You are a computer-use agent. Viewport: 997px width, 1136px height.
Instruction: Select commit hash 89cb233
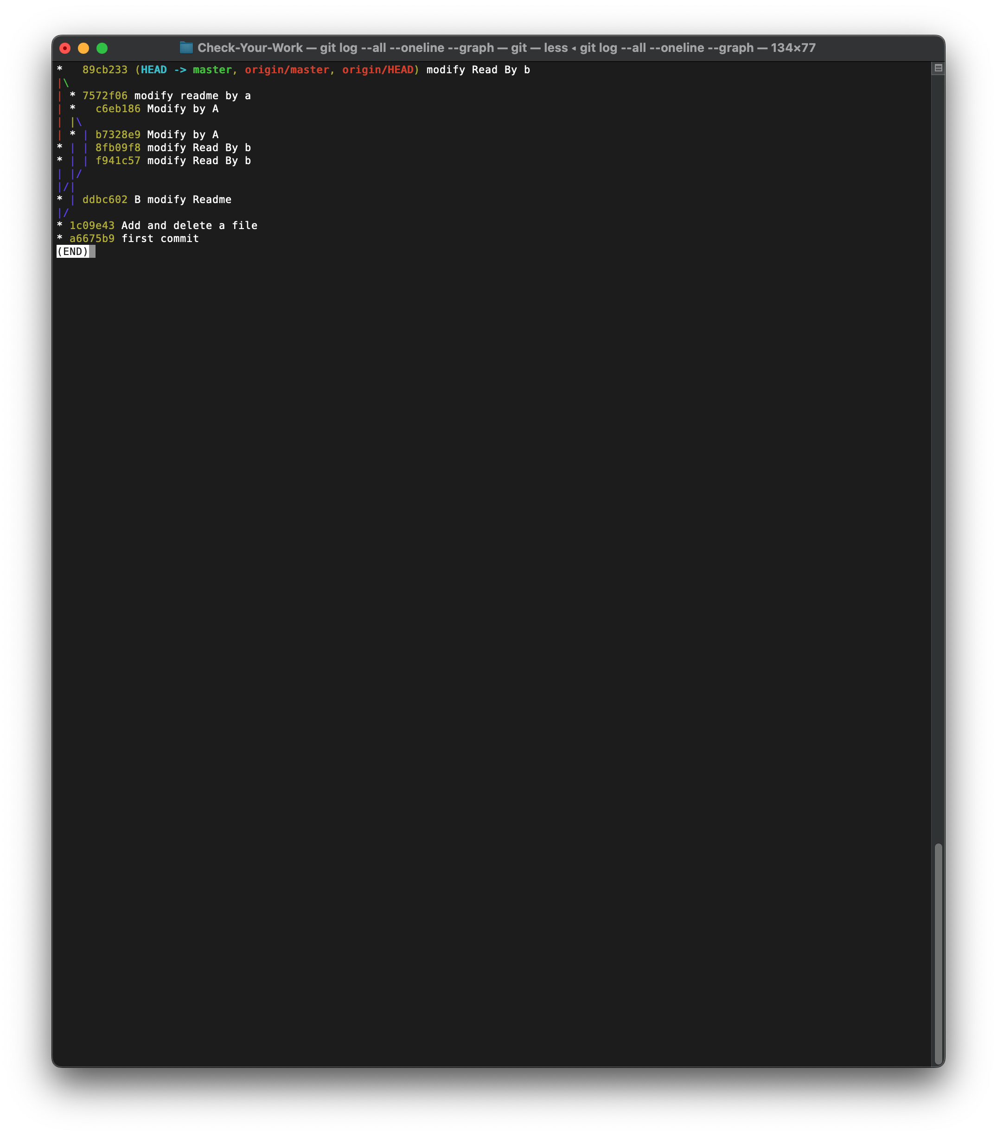tap(105, 70)
